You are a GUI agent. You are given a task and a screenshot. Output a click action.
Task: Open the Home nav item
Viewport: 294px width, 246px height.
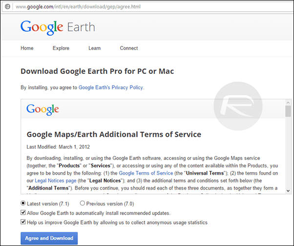click(27, 48)
